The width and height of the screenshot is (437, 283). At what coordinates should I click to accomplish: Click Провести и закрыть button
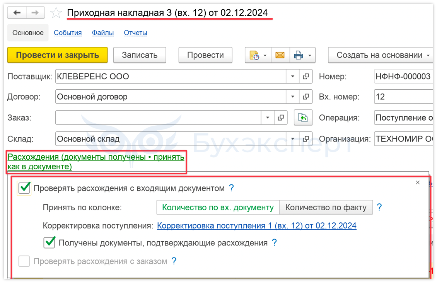pos(57,55)
